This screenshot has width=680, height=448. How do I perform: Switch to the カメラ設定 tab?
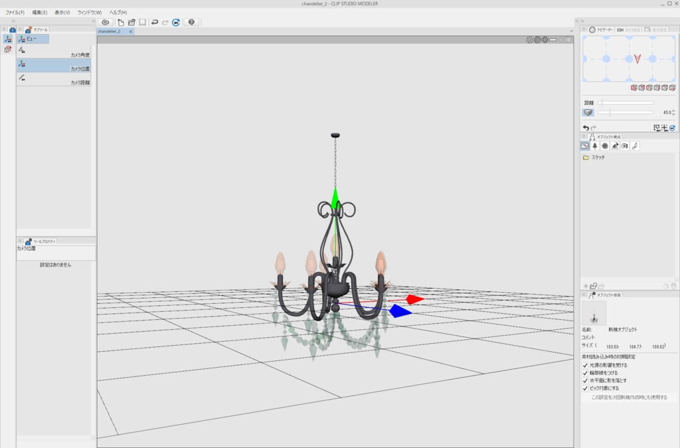(630, 29)
